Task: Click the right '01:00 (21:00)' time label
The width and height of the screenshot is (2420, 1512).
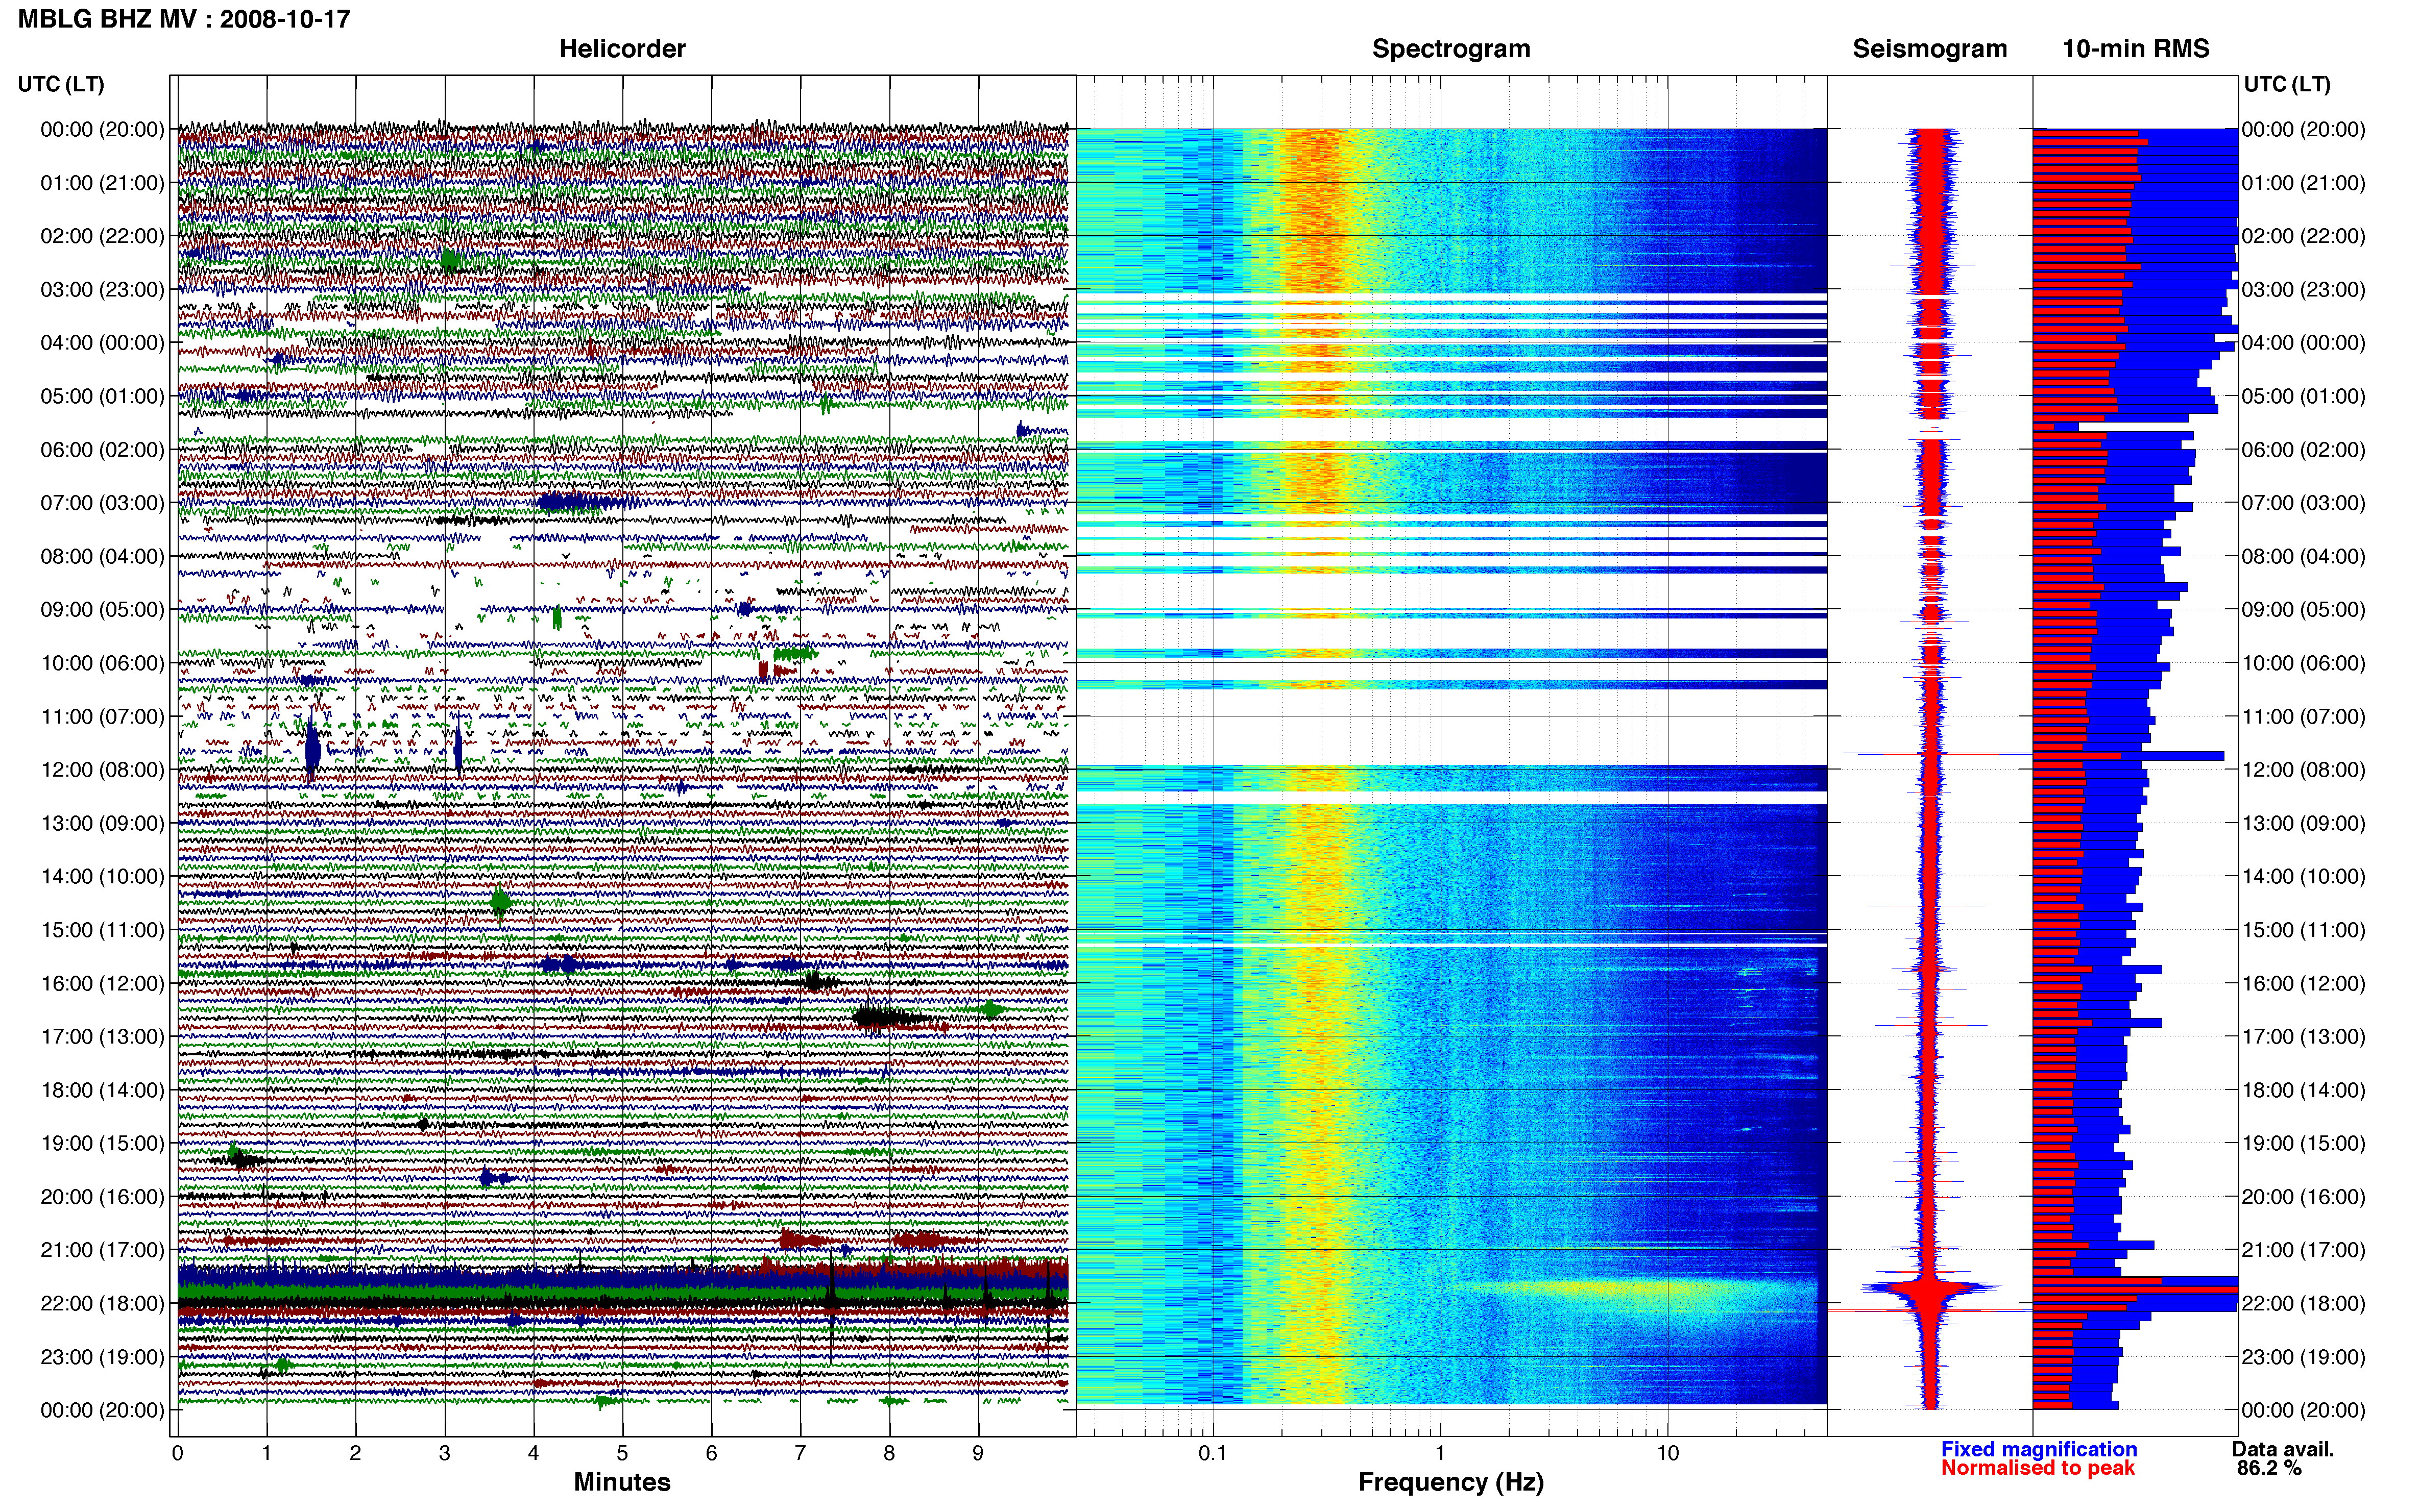Action: (2303, 182)
